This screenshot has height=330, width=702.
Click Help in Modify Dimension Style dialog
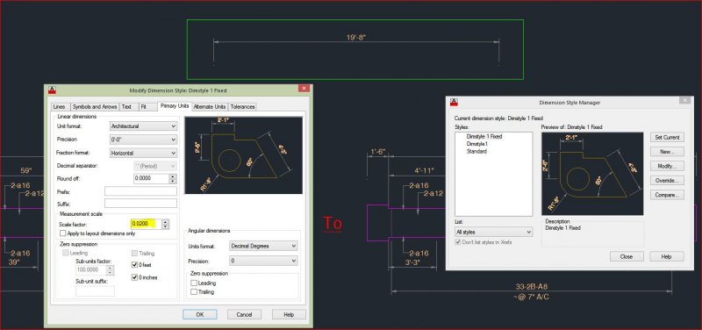[289, 314]
